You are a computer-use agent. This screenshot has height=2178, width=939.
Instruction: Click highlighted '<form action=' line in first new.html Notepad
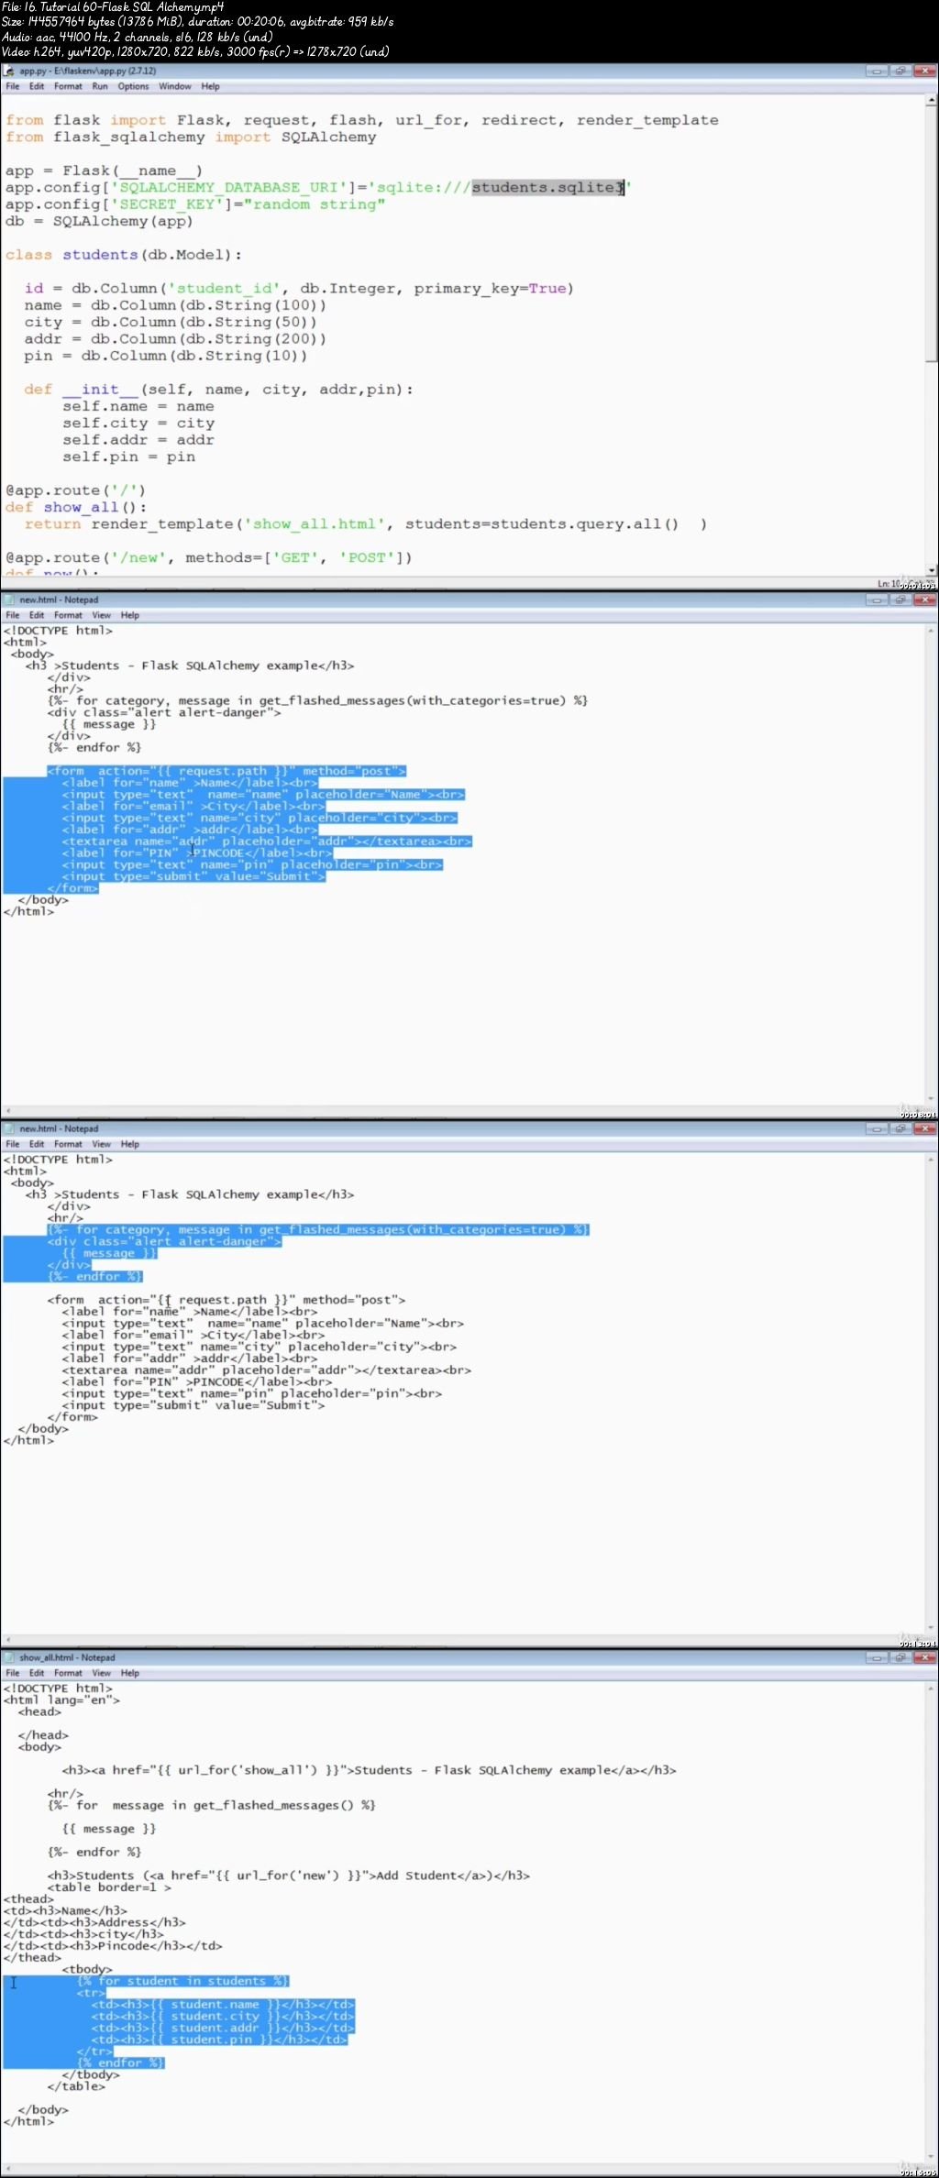226,771
